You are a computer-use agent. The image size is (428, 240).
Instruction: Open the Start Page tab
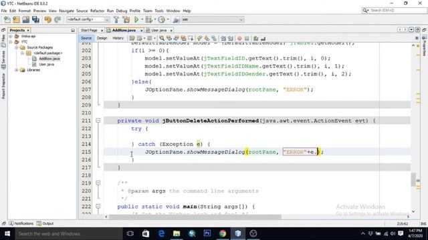89,30
